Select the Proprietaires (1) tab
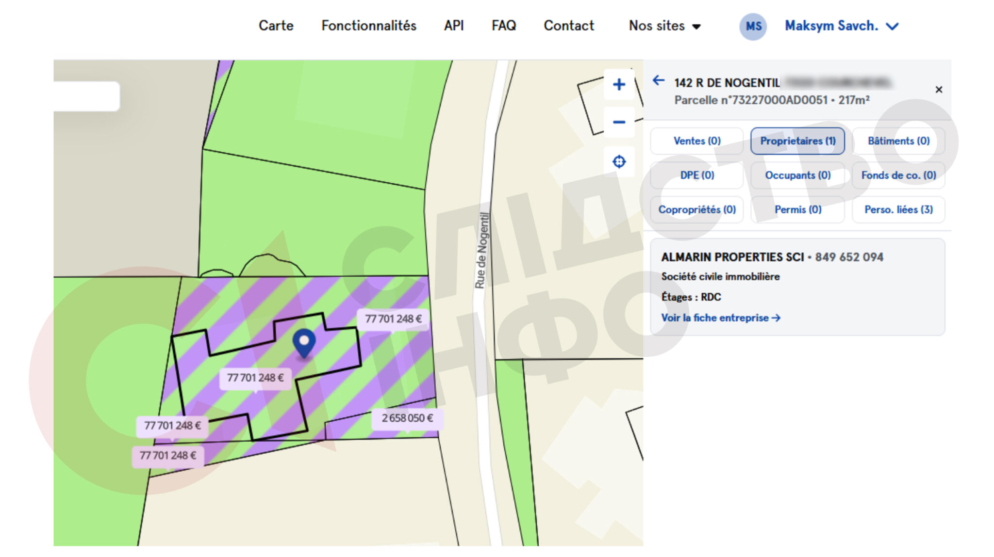Viewport: 994px width, 557px height. [x=797, y=141]
